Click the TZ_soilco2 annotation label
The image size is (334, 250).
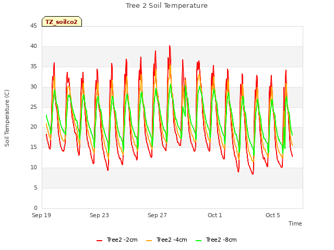[62, 21]
